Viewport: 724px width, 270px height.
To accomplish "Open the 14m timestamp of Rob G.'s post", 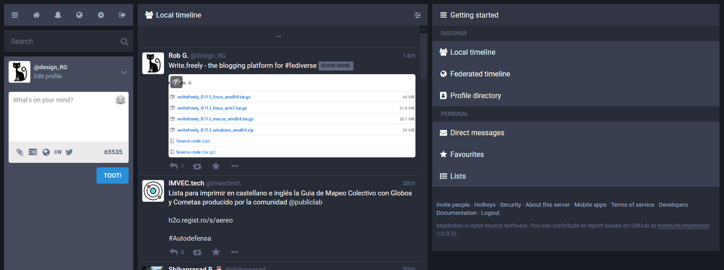I will [x=409, y=56].
